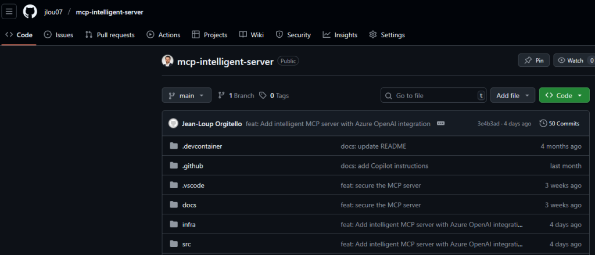Open the jlou07 owner profile link
Viewport: 595px width, 255px height.
[53, 12]
